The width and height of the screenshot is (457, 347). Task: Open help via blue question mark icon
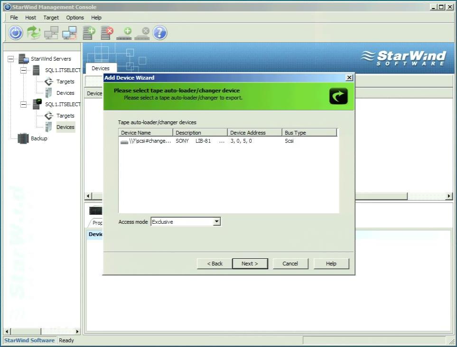(x=160, y=32)
